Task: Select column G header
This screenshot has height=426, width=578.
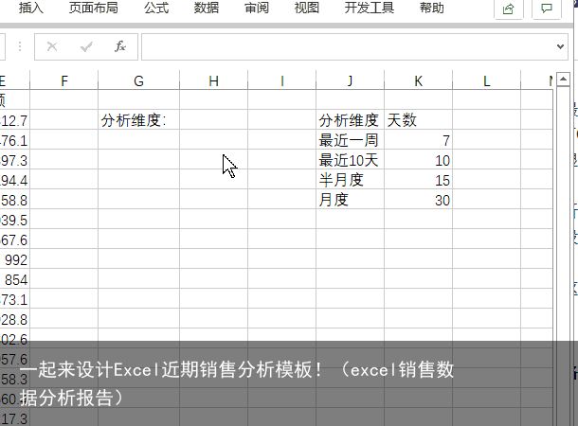Action: coord(139,80)
